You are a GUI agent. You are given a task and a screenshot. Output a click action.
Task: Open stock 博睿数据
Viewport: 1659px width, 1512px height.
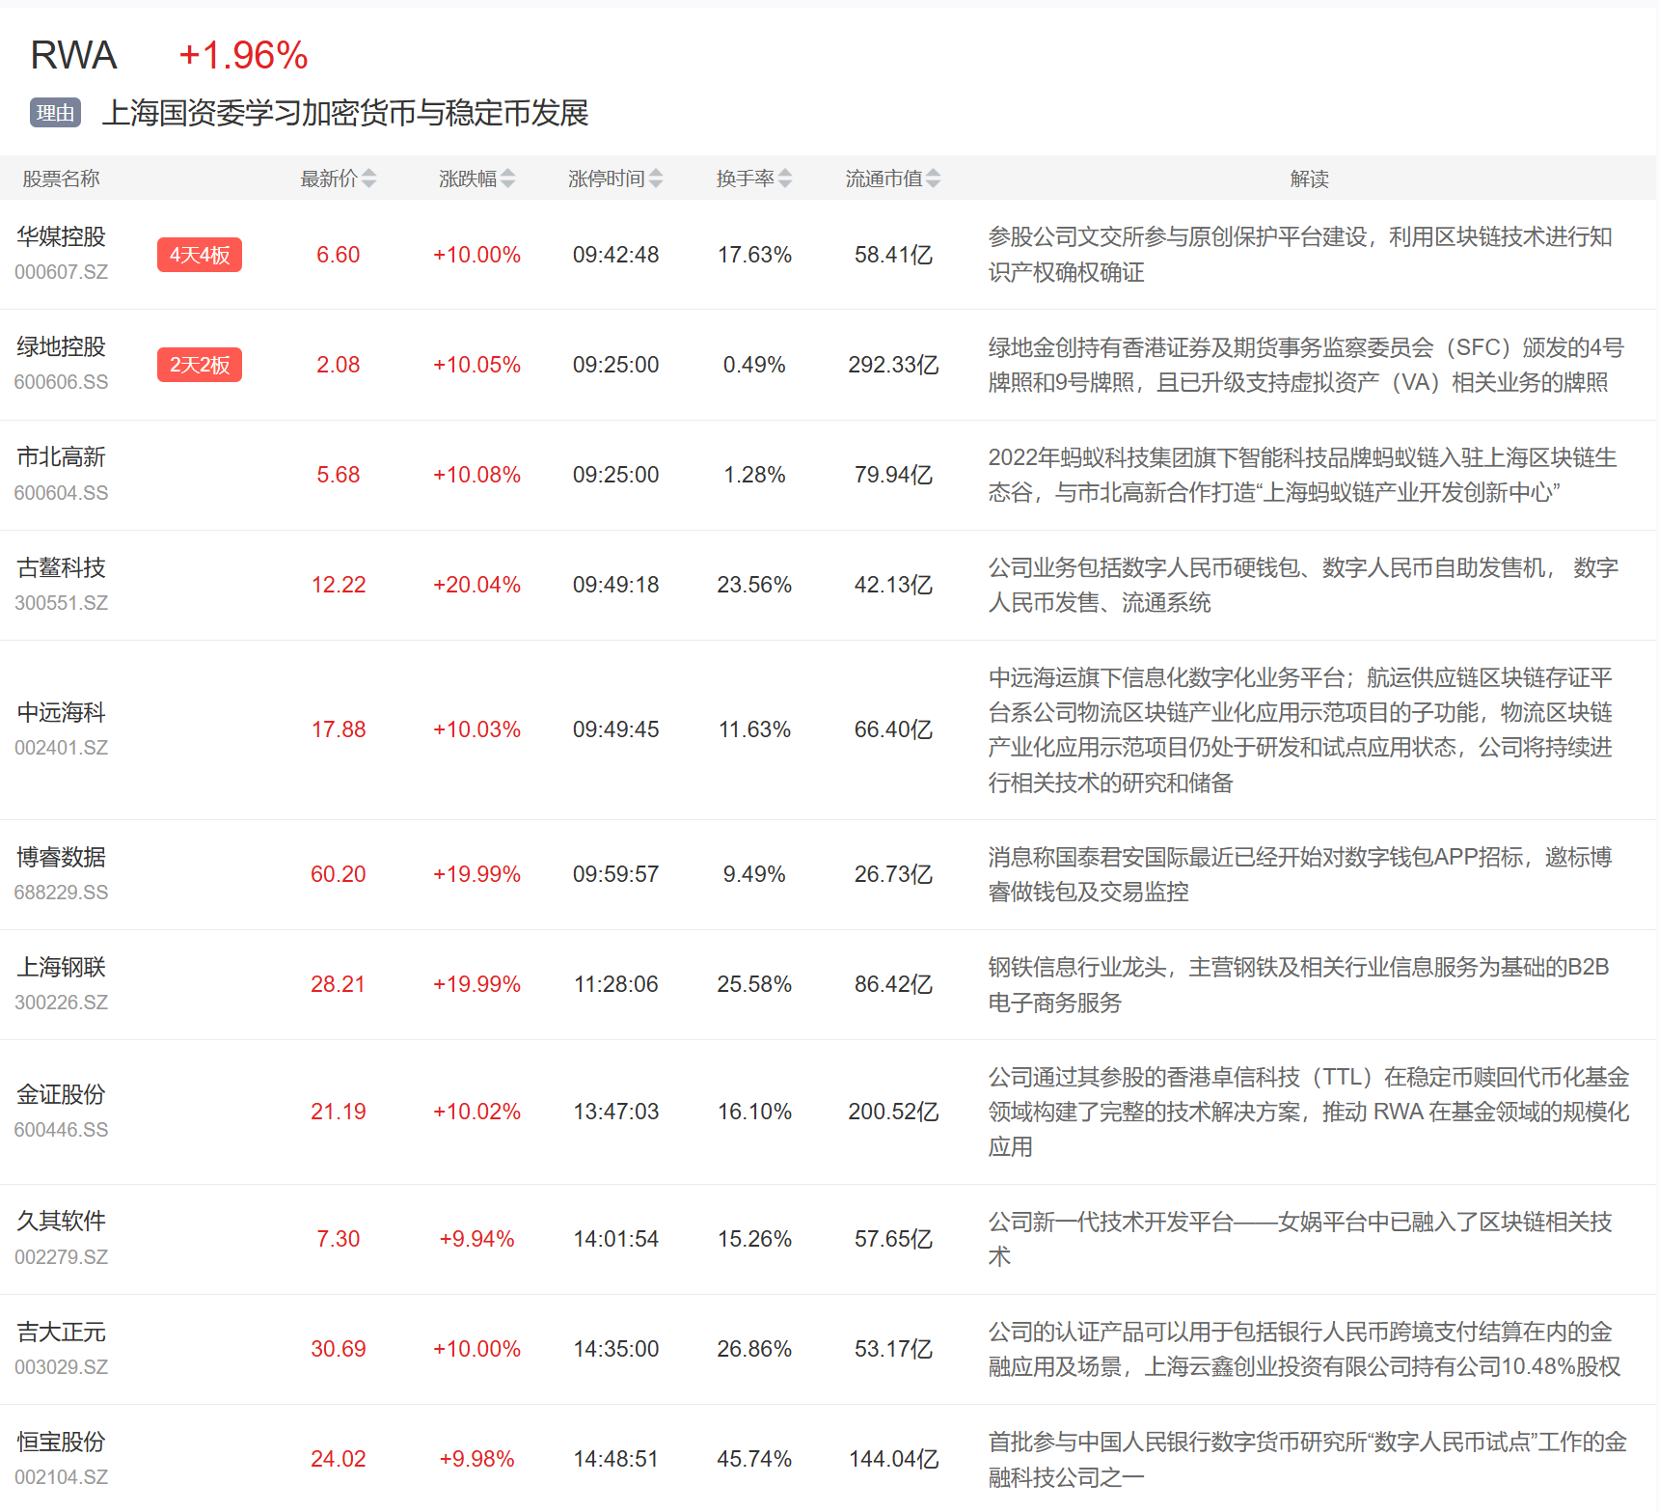click(x=61, y=857)
